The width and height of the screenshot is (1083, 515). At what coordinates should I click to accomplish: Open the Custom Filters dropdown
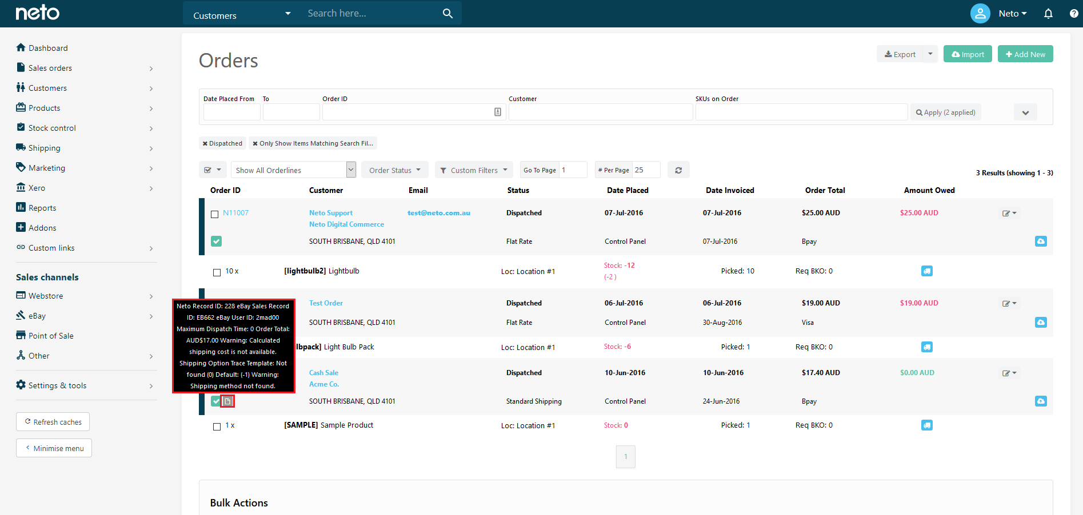(x=474, y=170)
